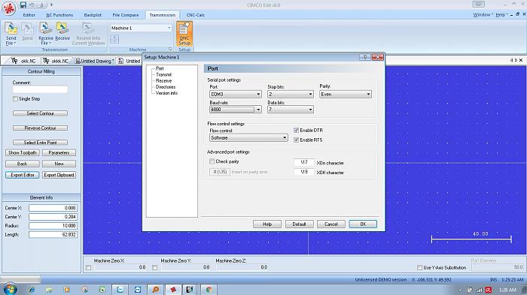Toggle the Enable DTR checkbox
Viewport: 527px width, 295px height.
(296, 130)
